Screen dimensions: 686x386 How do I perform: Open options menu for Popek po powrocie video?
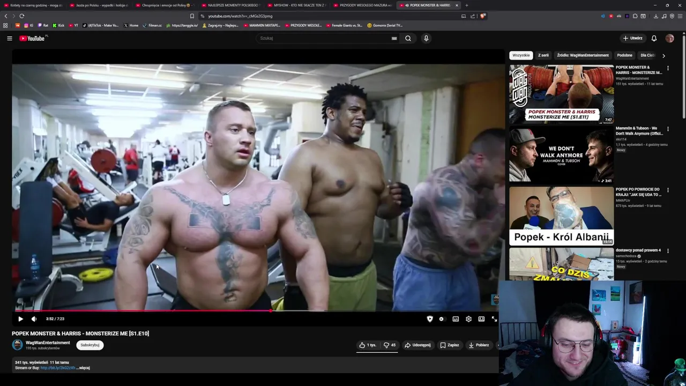(x=668, y=190)
